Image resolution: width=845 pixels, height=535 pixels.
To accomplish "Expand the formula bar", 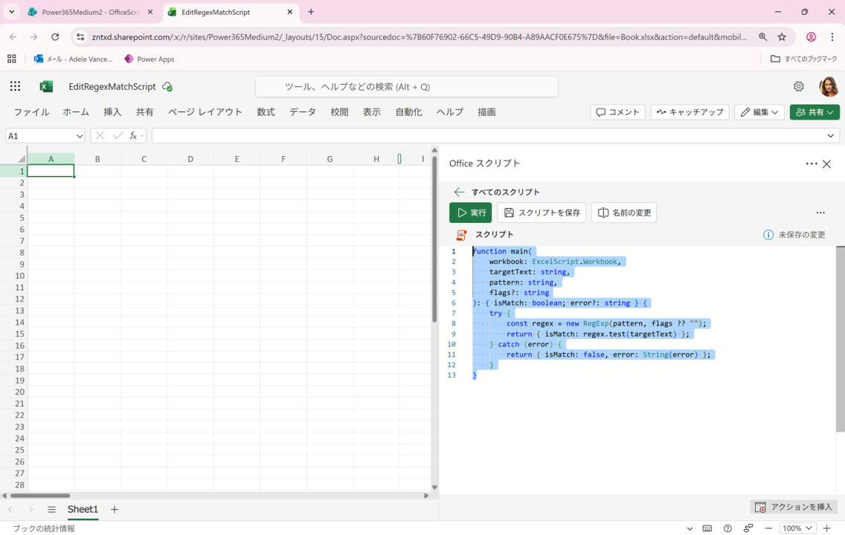I will (830, 136).
